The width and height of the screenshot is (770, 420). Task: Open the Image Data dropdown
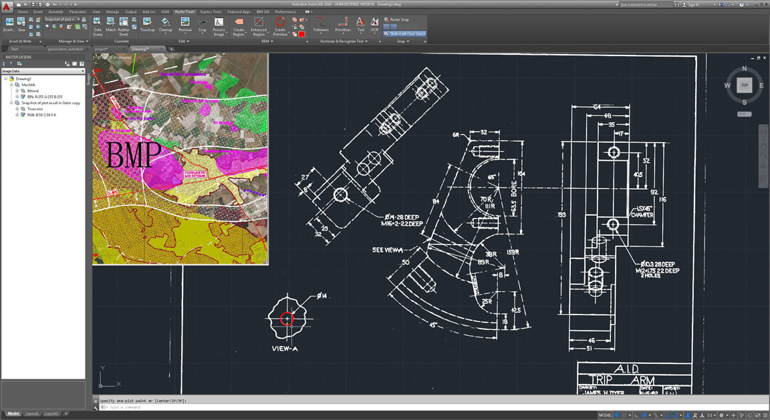(43, 71)
